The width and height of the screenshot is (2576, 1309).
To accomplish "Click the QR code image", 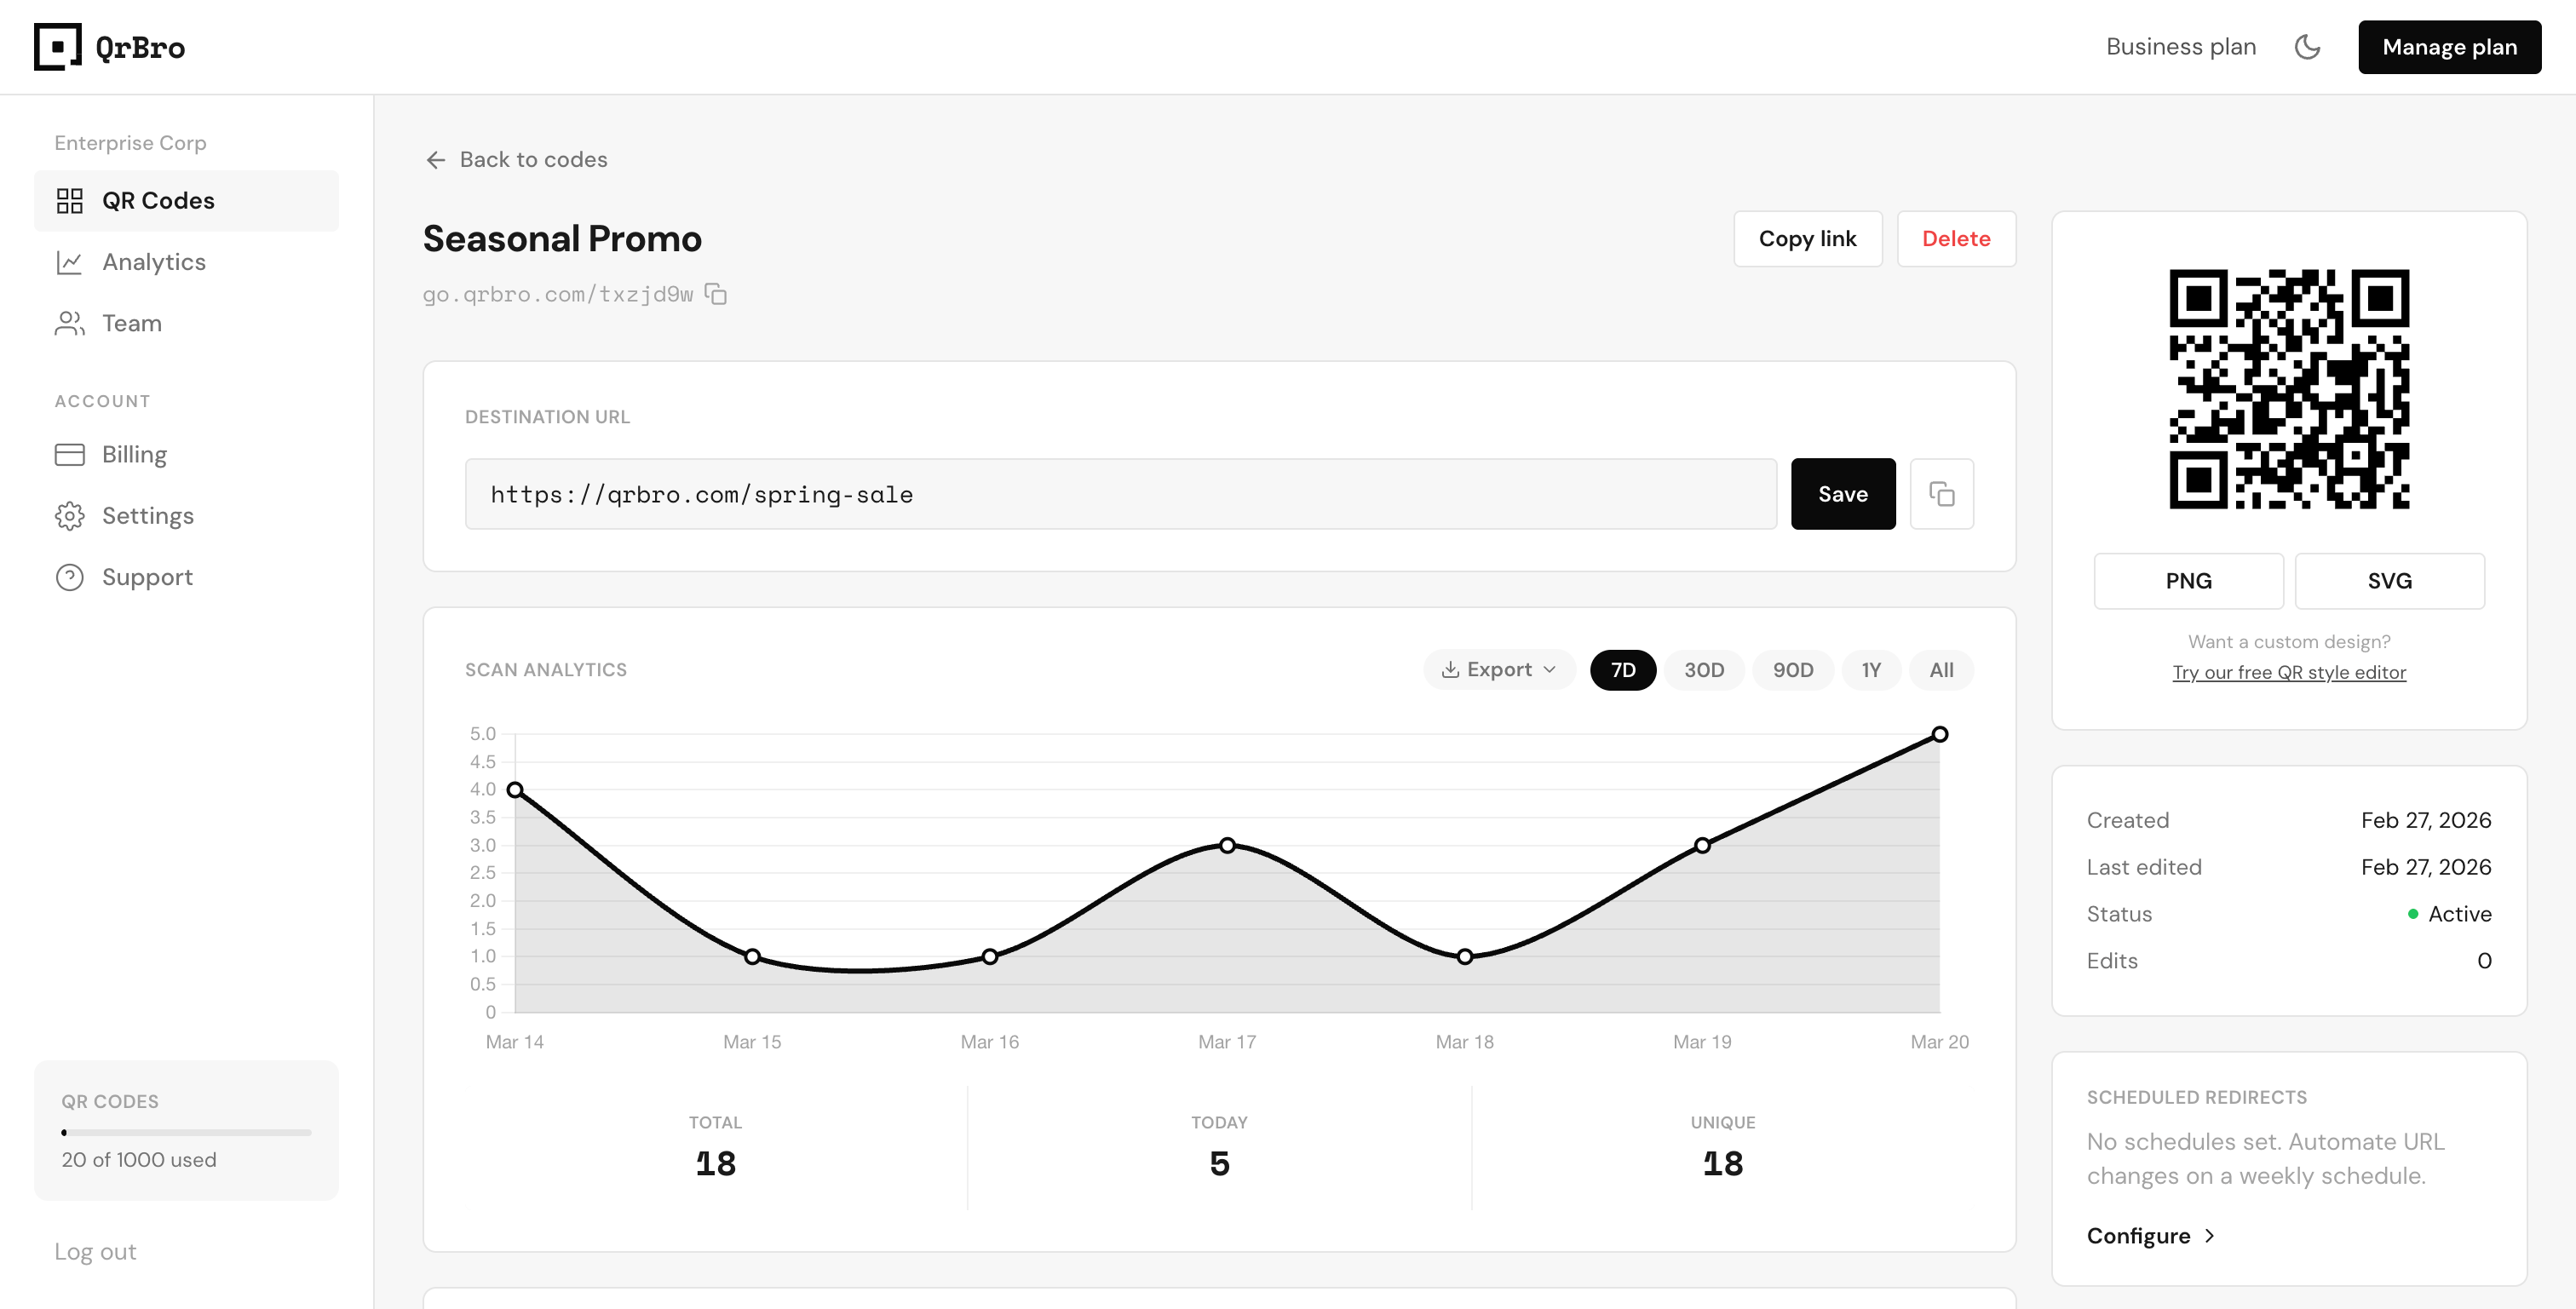I will point(2288,389).
